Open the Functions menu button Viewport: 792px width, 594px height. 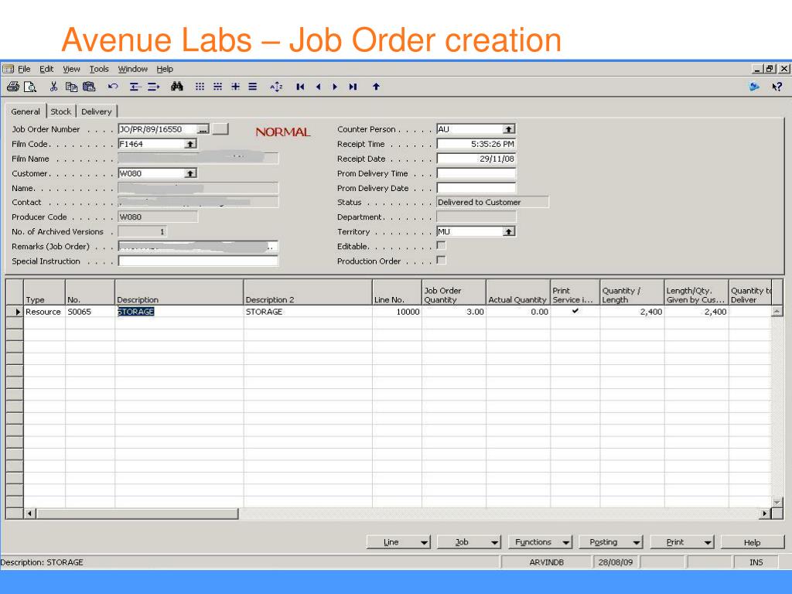point(540,542)
